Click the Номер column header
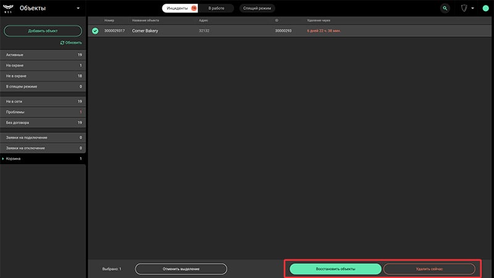Viewport: 494px width, 278px height. tap(109, 20)
